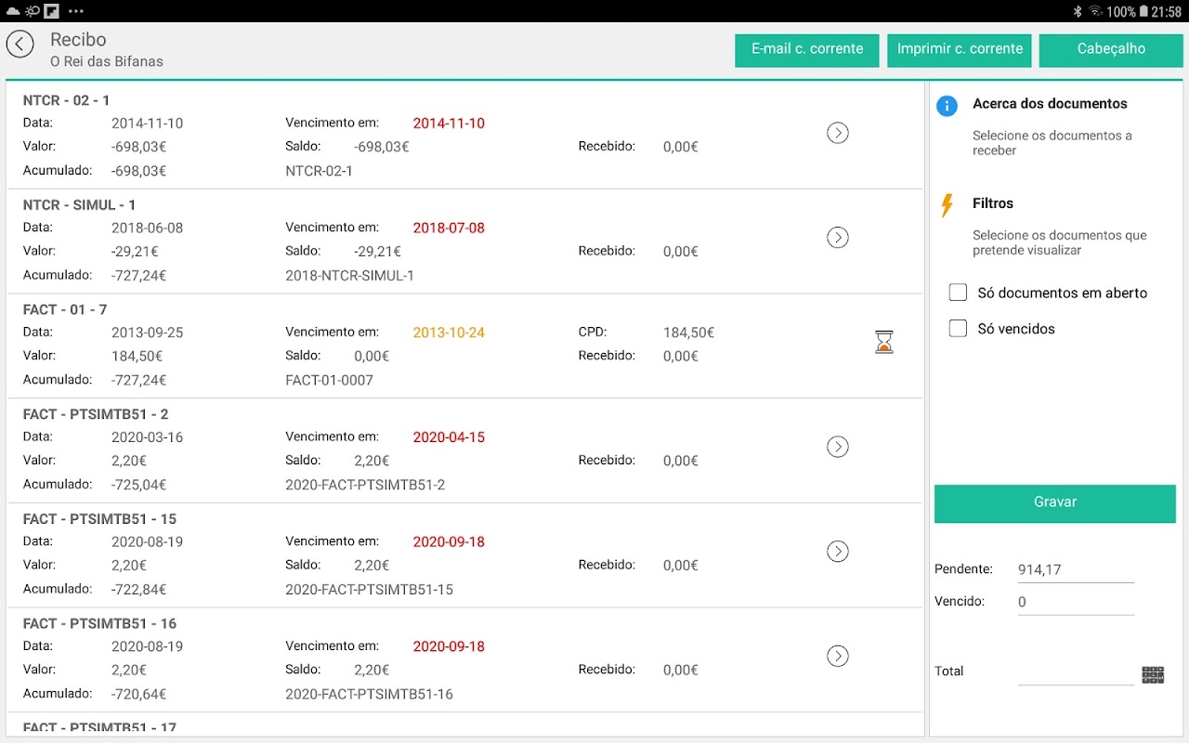Save with the 'Gravar' button
The height and width of the screenshot is (743, 1189).
(1055, 502)
